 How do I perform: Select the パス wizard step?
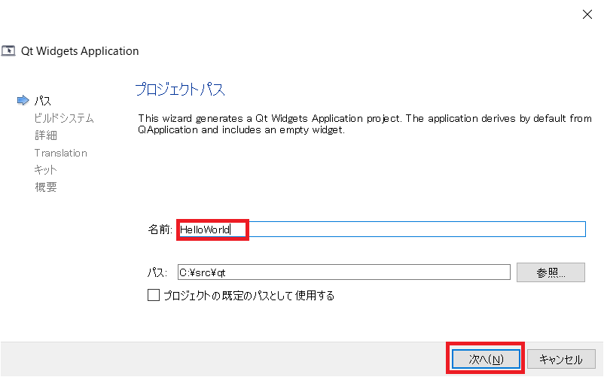coord(42,101)
